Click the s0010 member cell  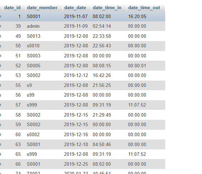[x=33, y=46]
